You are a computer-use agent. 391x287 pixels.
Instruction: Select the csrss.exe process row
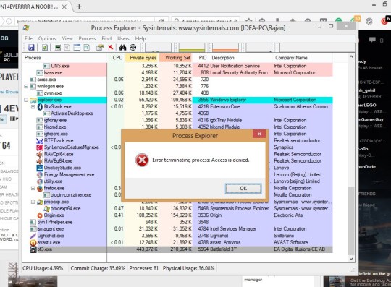point(178,80)
